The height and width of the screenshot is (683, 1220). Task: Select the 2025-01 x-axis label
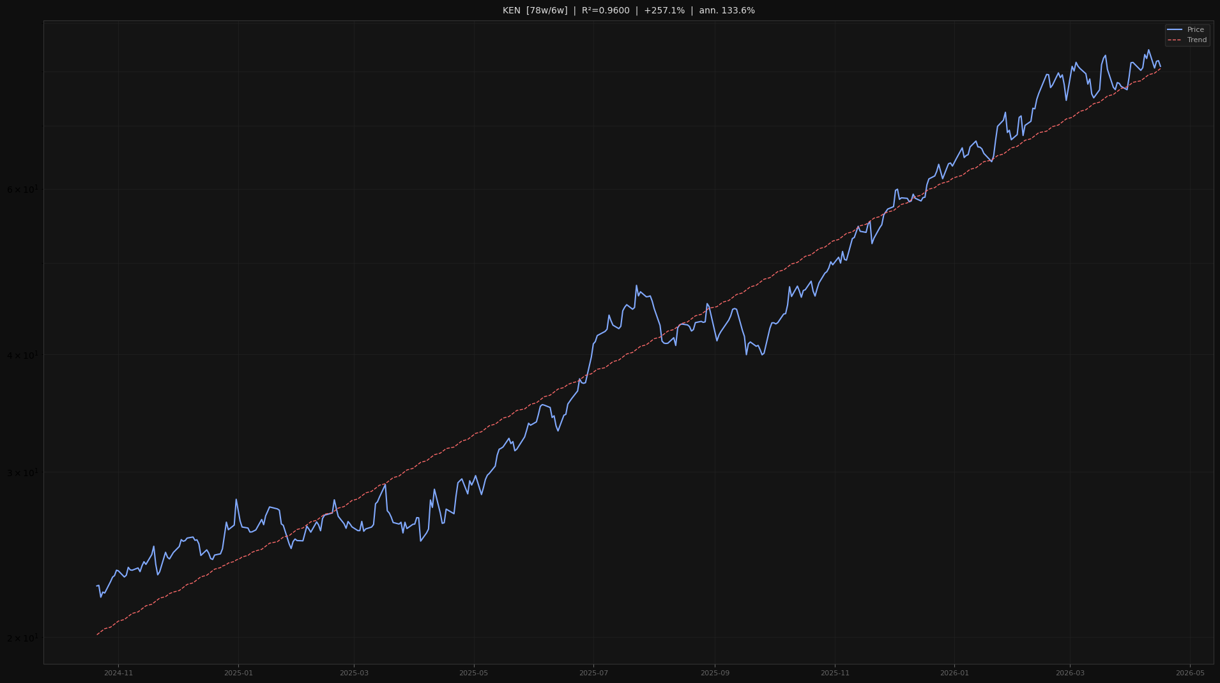(237, 672)
